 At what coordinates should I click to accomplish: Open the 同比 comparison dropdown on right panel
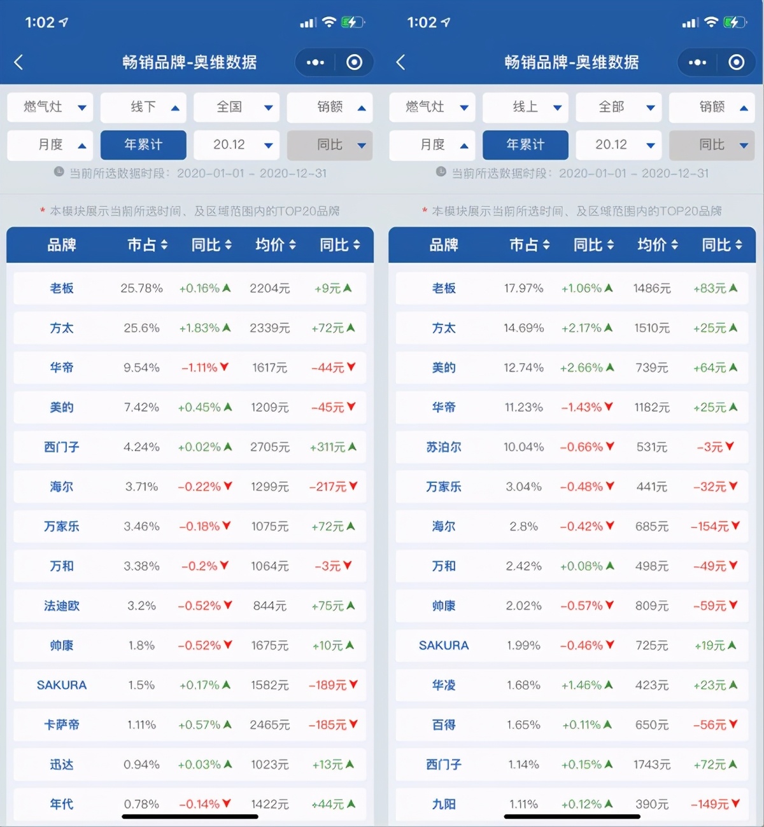[x=712, y=145]
